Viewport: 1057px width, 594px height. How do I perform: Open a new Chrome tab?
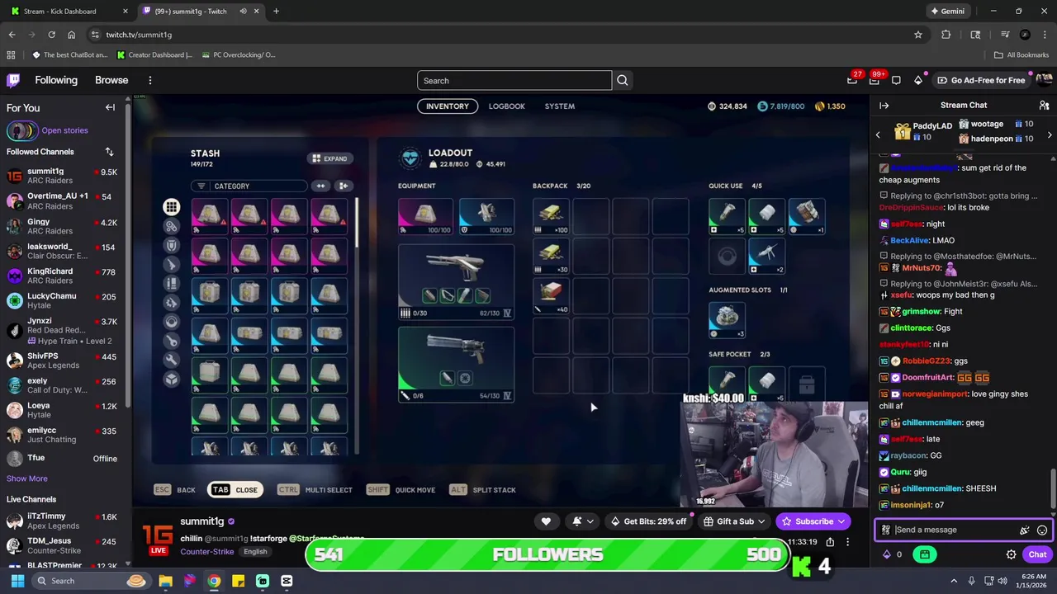[x=276, y=11]
